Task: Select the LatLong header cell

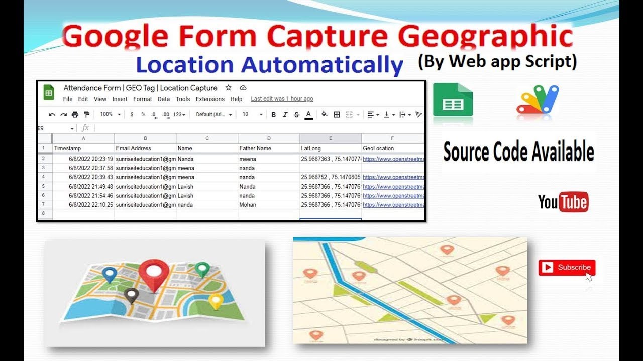Action: tap(331, 148)
